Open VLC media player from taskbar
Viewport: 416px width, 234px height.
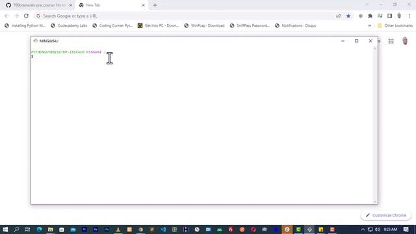pos(118,229)
